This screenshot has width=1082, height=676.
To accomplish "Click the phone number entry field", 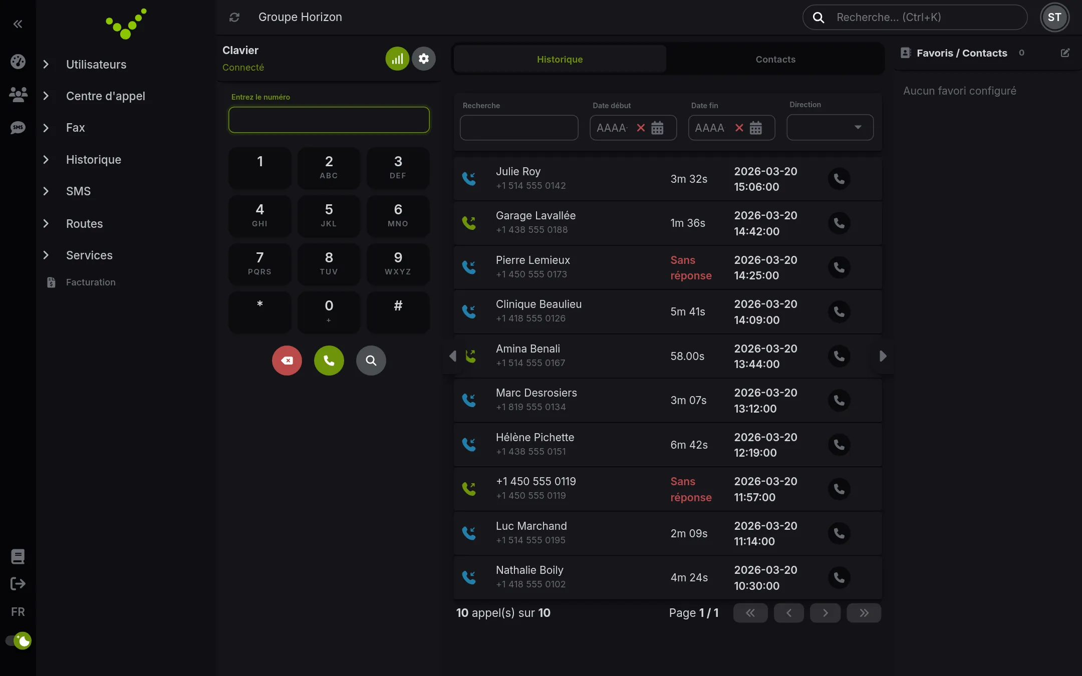I will [329, 120].
